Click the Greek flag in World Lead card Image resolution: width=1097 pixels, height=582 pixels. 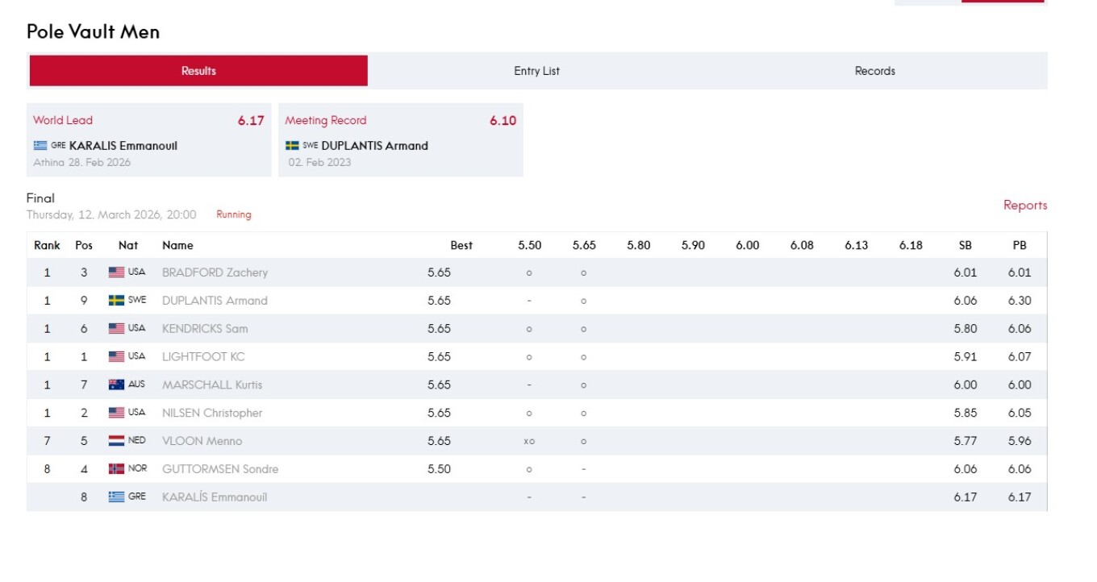pyautogui.click(x=40, y=146)
